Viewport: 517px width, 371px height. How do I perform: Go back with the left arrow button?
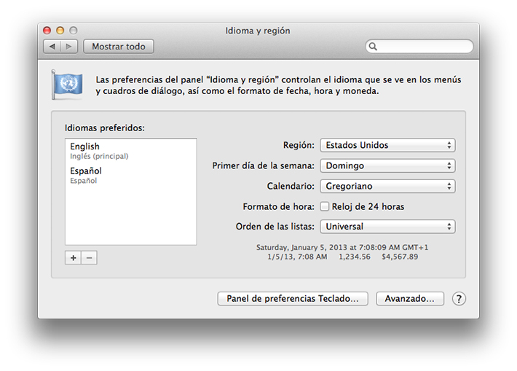(52, 47)
